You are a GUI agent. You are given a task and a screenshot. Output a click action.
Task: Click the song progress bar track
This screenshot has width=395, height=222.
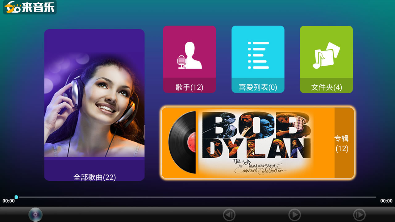click(x=196, y=197)
